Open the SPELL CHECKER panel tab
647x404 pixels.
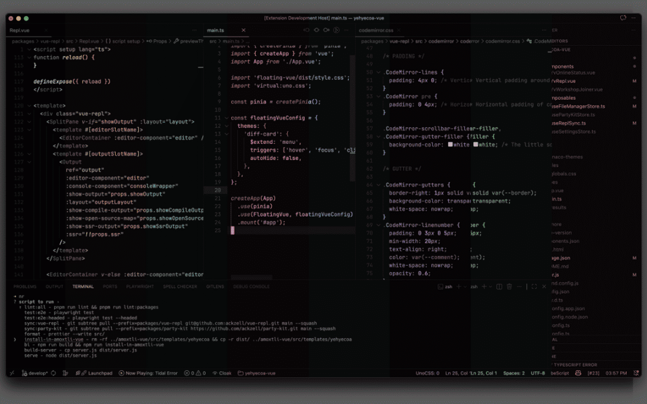click(x=180, y=286)
